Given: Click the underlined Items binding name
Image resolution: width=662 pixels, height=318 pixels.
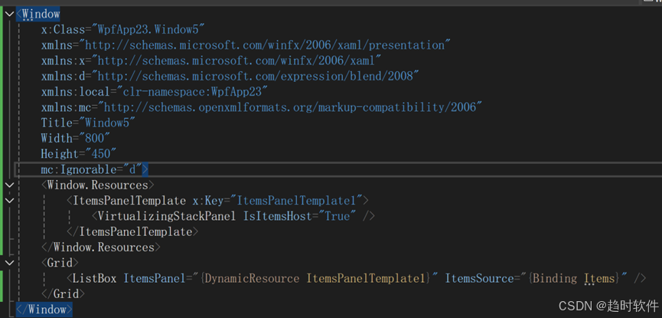Looking at the screenshot, I should (x=600, y=278).
